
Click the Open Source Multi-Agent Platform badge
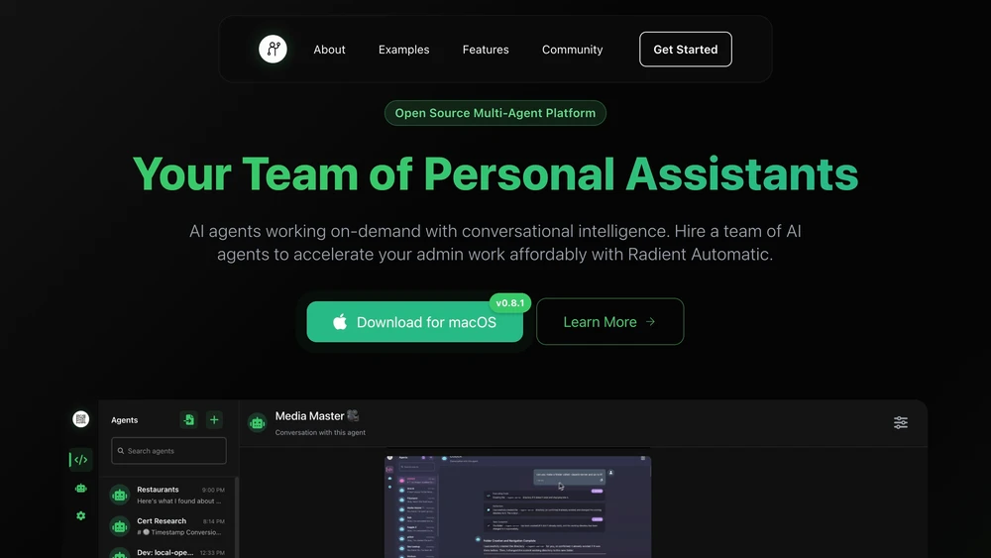495,113
